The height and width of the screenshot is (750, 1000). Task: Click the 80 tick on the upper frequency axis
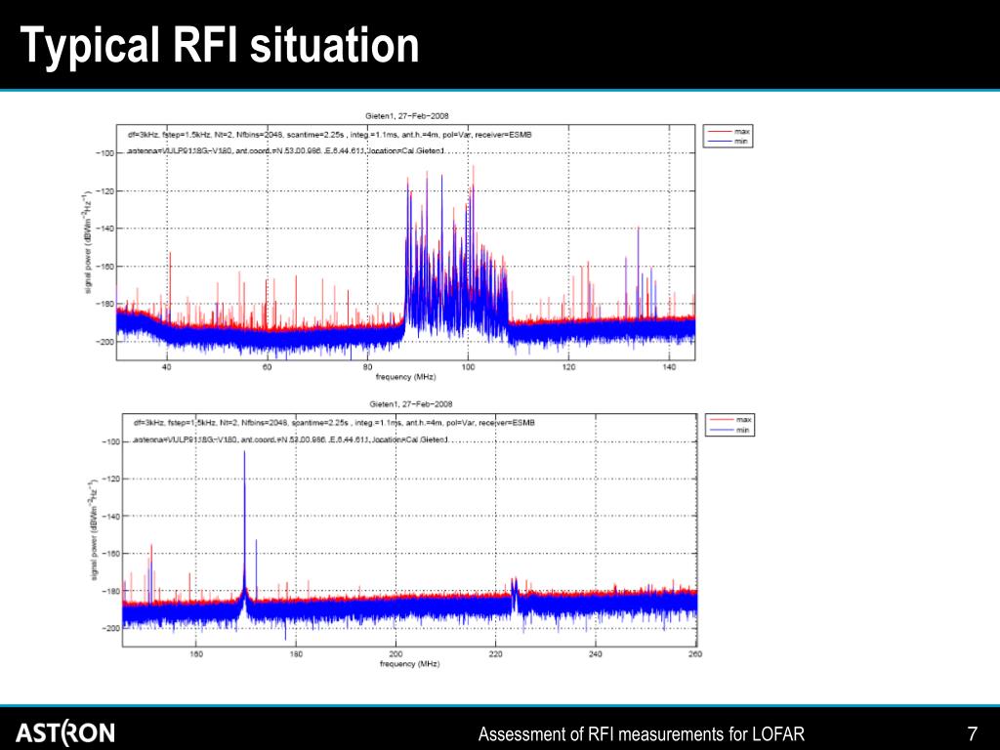pos(368,367)
